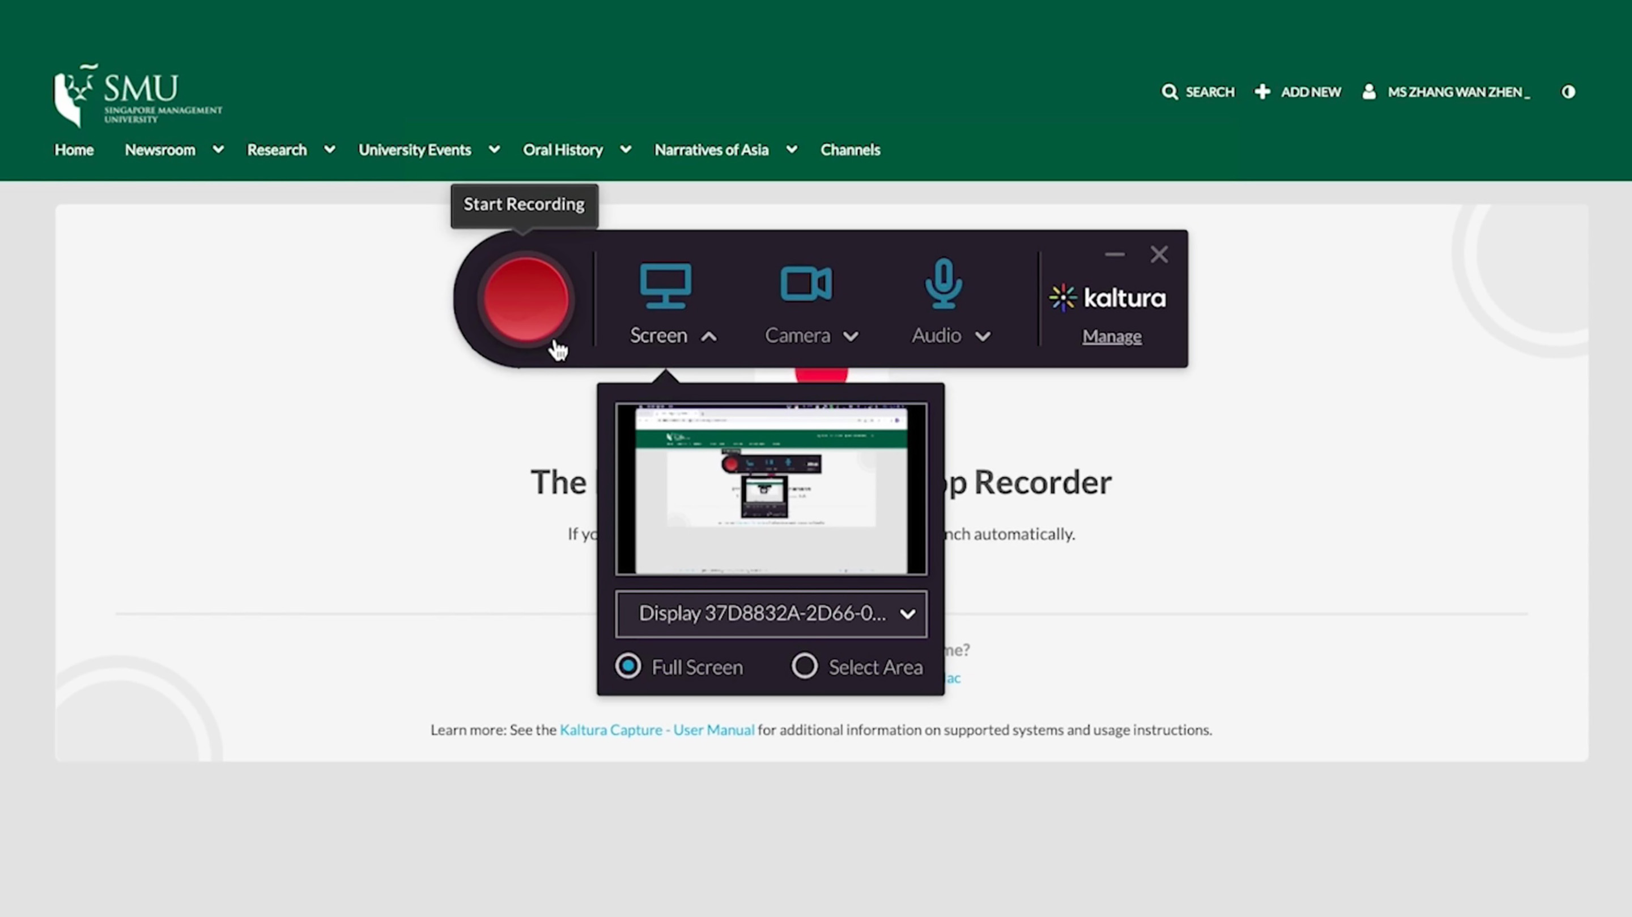The image size is (1632, 917).
Task: Toggle the high contrast mode icon
Action: pyautogui.click(x=1568, y=92)
